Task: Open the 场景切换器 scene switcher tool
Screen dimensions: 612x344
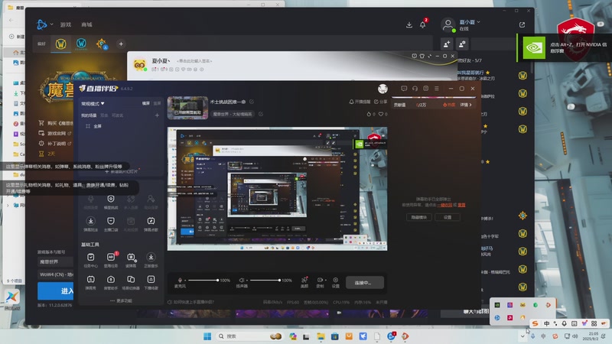Action: 131,282
